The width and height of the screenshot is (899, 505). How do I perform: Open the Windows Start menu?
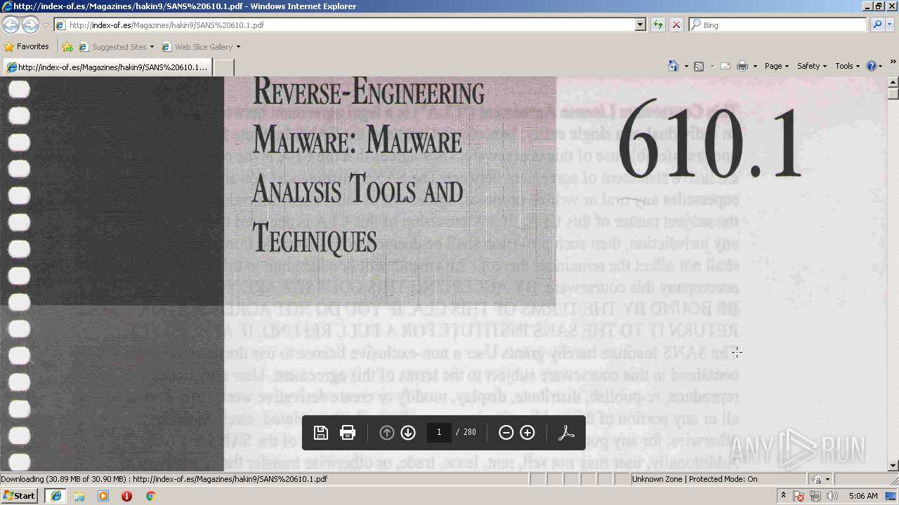point(19,496)
